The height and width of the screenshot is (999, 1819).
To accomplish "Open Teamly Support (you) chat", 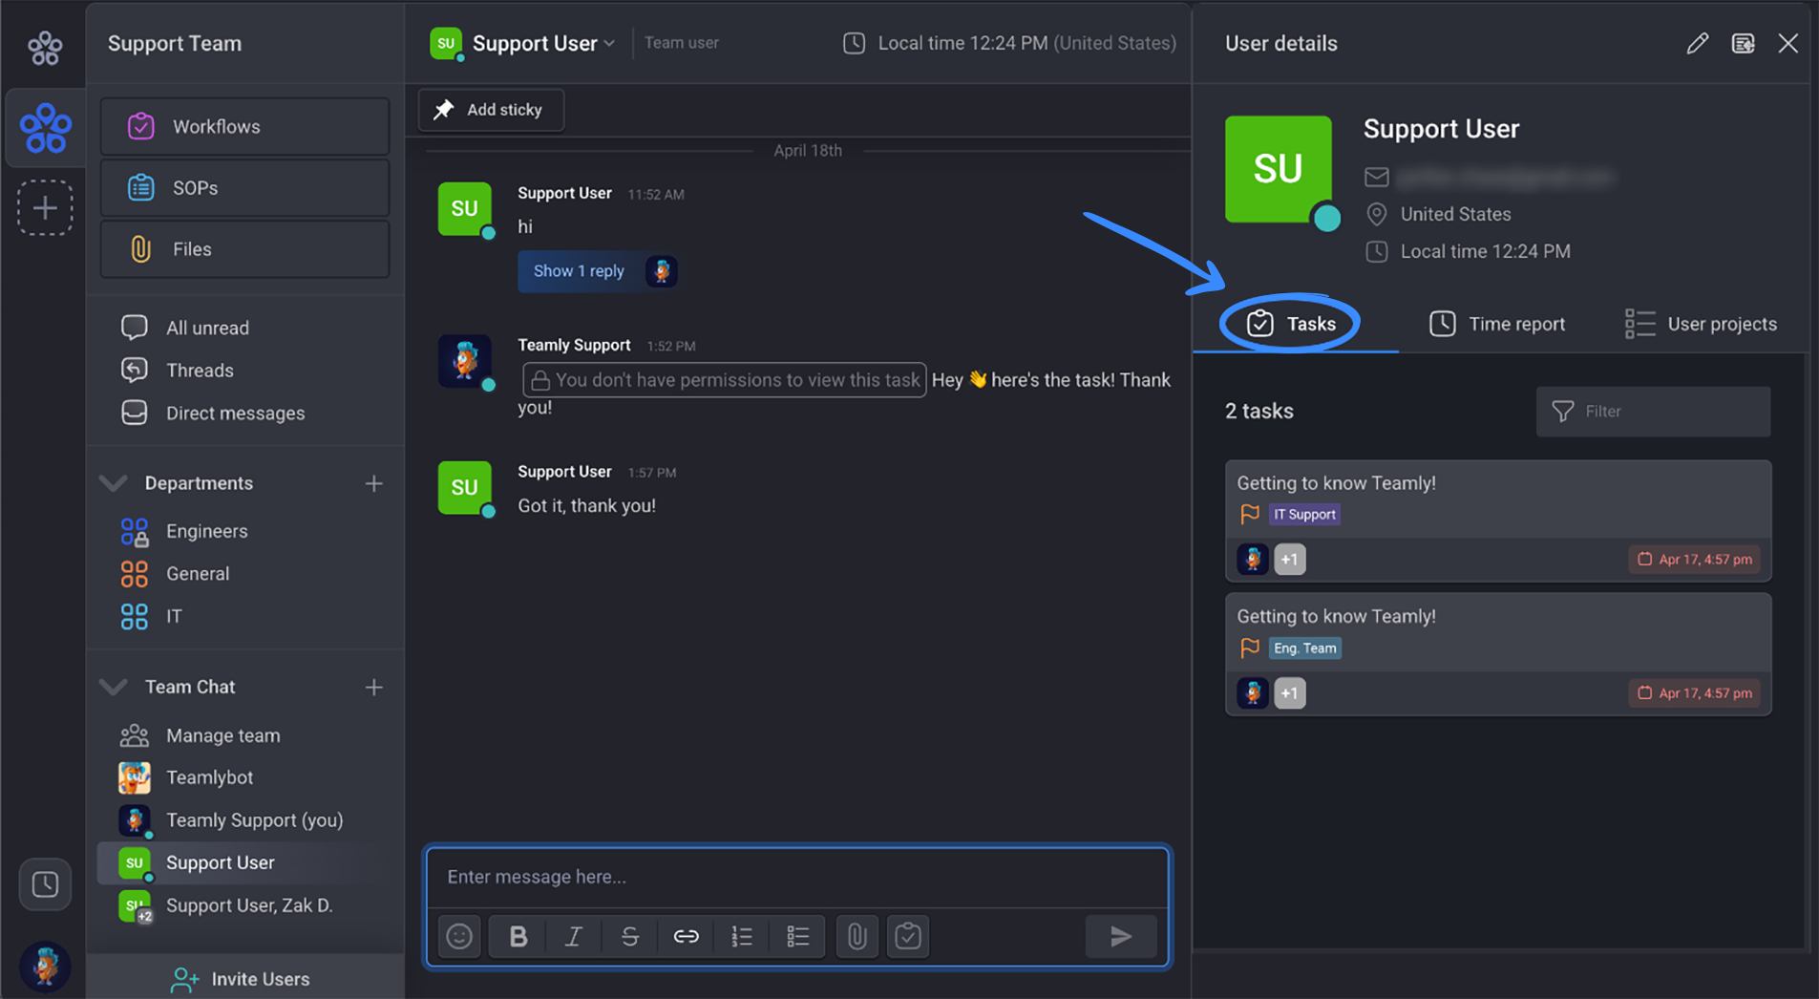I will pyautogui.click(x=254, y=820).
